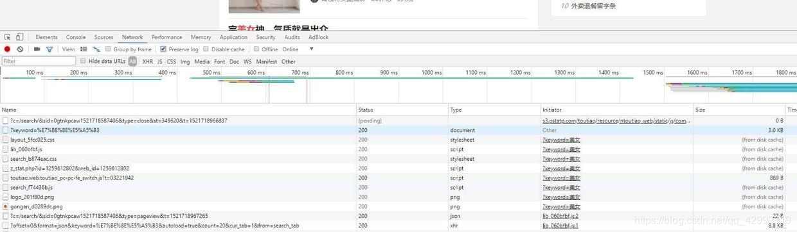Capture screenshots camera icon
The height and width of the screenshot is (232, 797).
click(x=37, y=49)
